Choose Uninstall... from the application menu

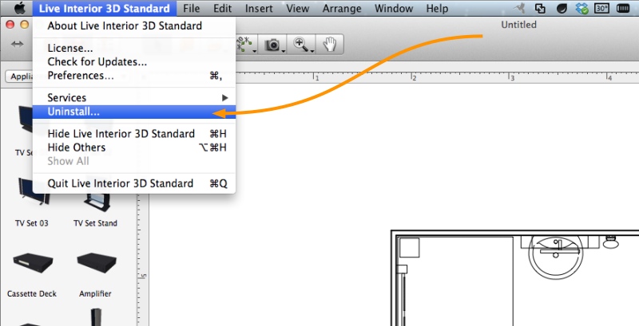coord(134,112)
